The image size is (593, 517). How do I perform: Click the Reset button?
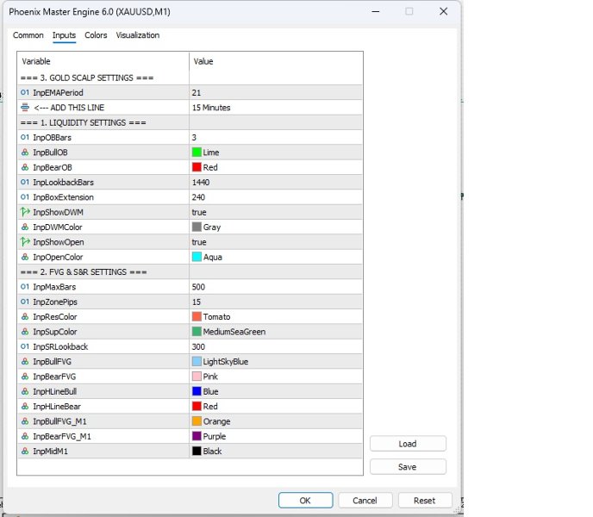coord(425,501)
